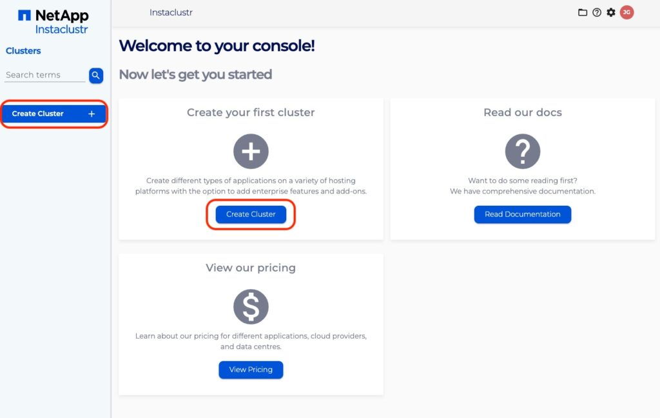Click the "Read our docs" card heading
Image resolution: width=660 pixels, height=418 pixels.
(522, 112)
